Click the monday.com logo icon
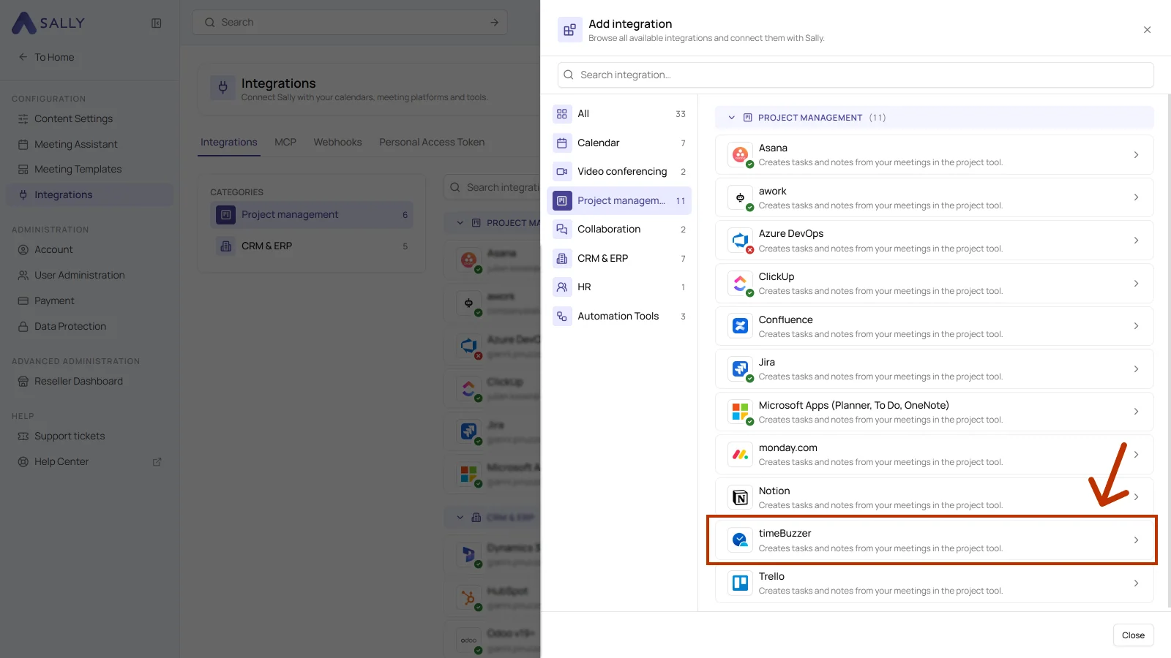This screenshot has height=658, width=1171. [740, 454]
